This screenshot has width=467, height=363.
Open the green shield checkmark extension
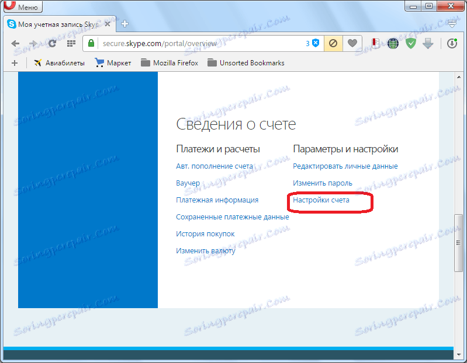click(x=411, y=43)
